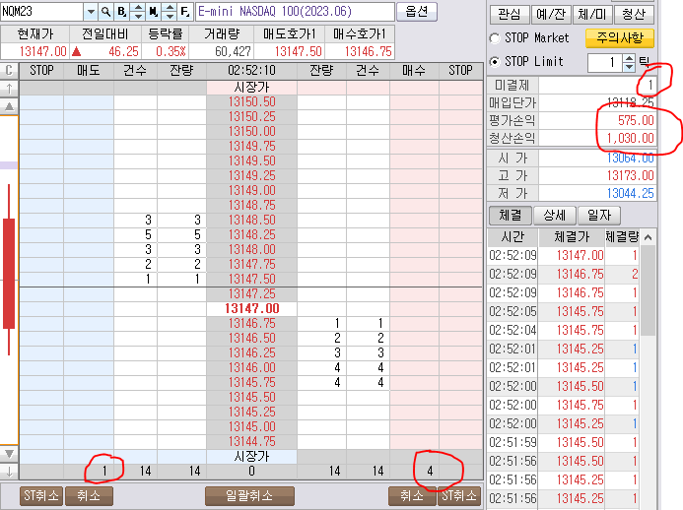Screen dimensions: 683x510
Task: Click the B toolbar icon
Action: 122,12
